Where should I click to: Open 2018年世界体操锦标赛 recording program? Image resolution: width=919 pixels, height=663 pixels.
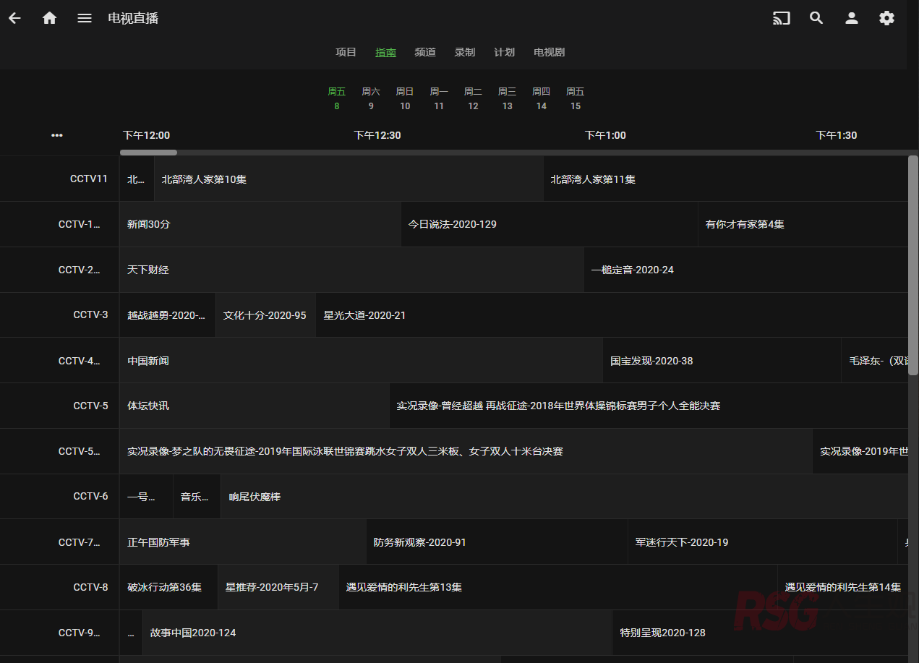649,406
